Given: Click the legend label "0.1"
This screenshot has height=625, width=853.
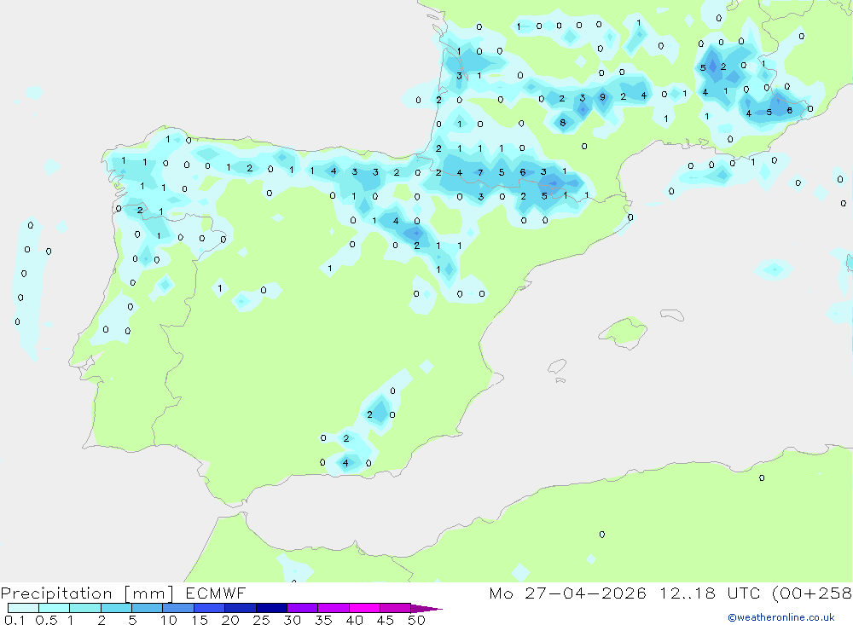Looking at the screenshot, I should coord(15,620).
